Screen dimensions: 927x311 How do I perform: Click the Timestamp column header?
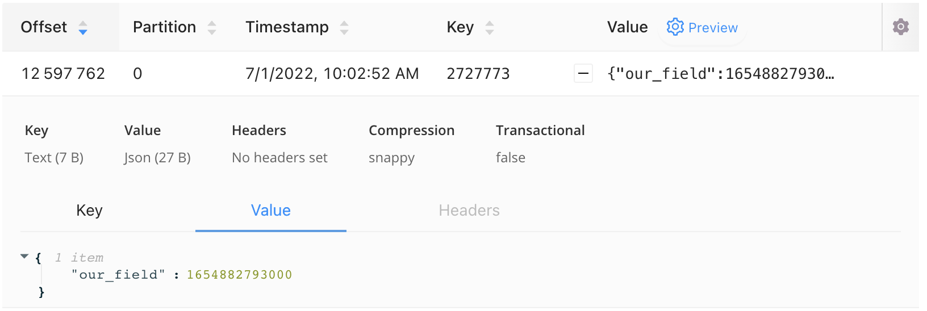[x=287, y=27]
